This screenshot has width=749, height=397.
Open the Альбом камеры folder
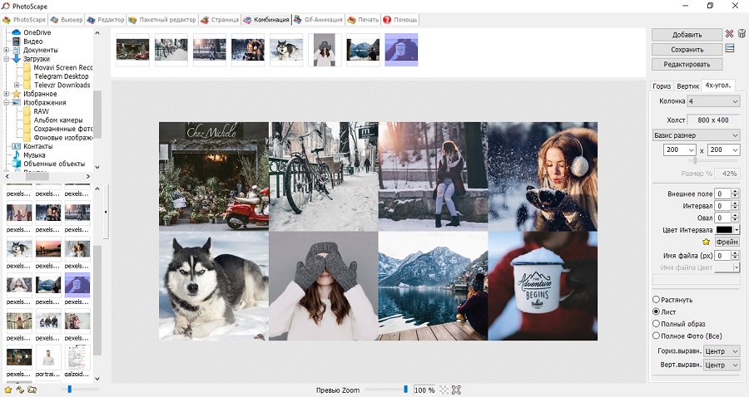click(x=57, y=120)
